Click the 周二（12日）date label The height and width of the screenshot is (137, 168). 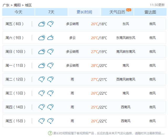15,79
